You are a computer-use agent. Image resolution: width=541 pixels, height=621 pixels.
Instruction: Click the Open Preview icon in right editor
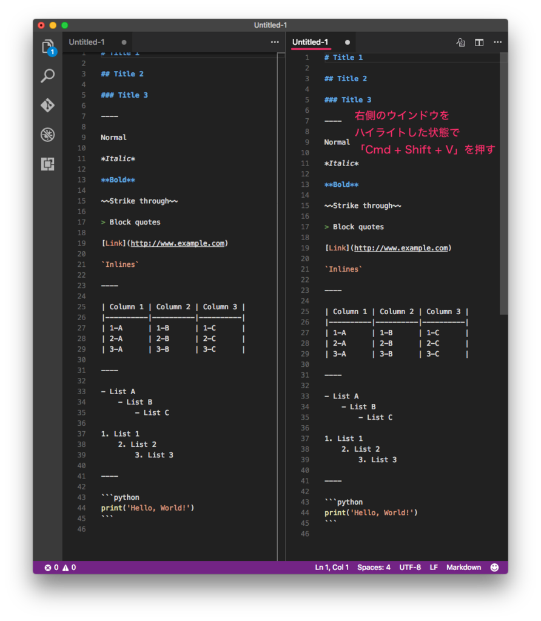coord(460,42)
